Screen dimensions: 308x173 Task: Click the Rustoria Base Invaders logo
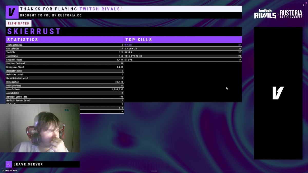[291, 14]
